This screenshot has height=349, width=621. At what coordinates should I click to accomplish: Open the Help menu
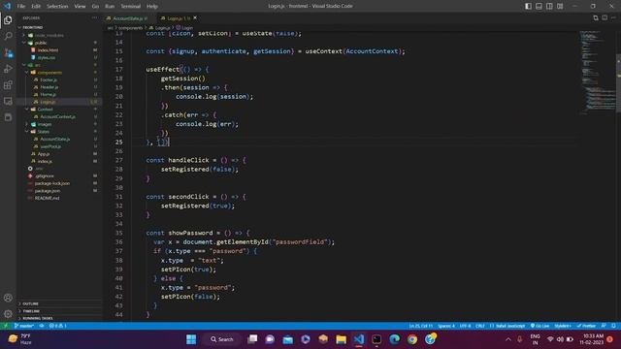click(152, 6)
